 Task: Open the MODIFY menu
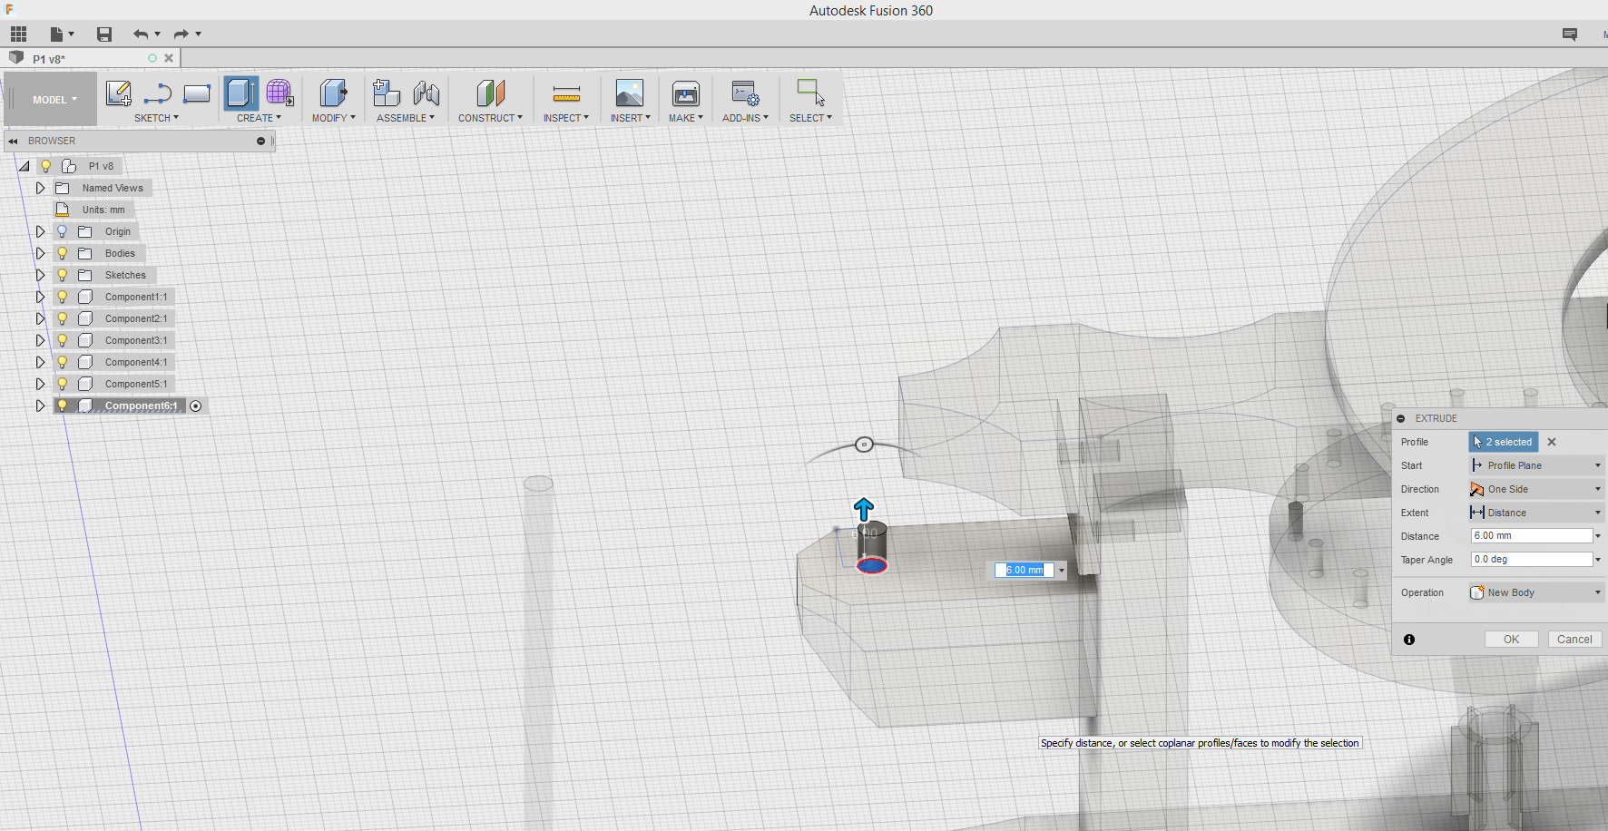coord(333,118)
